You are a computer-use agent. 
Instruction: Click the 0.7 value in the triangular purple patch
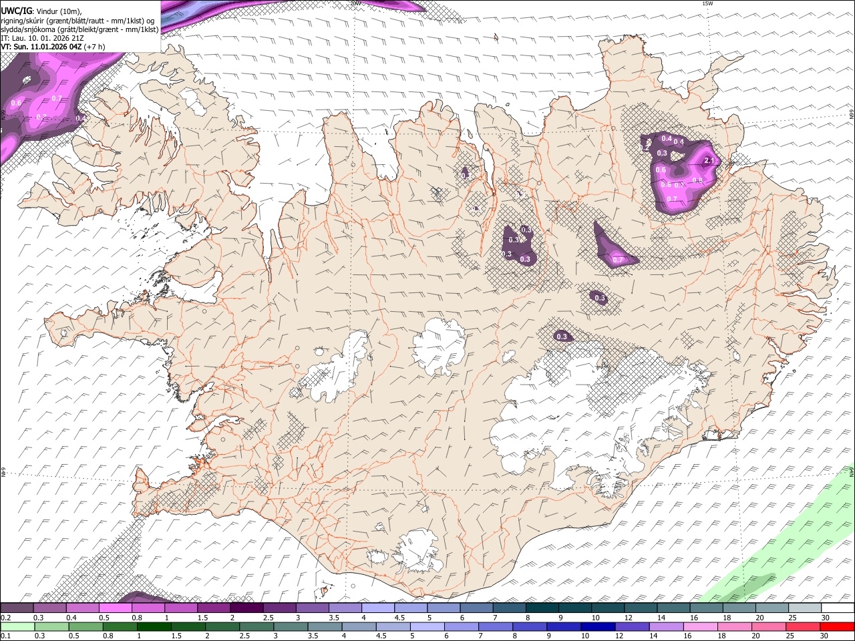click(618, 260)
